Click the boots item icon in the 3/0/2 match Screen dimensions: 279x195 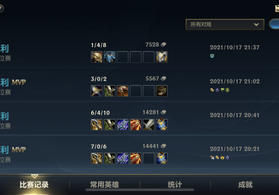point(161,91)
